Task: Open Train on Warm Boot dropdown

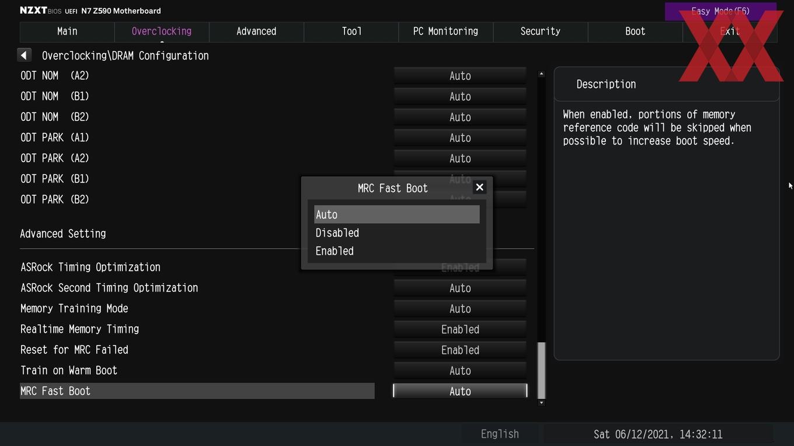Action: point(460,371)
